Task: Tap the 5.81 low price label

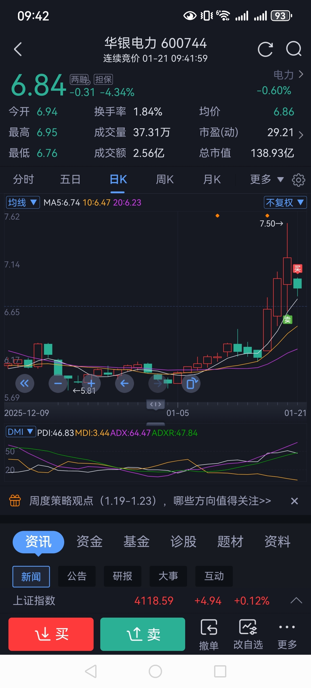Action: pos(84,391)
